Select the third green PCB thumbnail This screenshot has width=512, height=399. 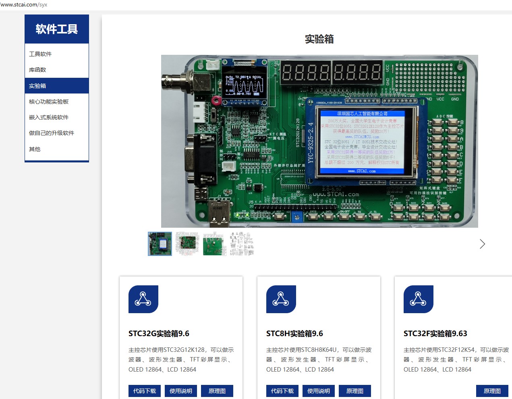[215, 244]
